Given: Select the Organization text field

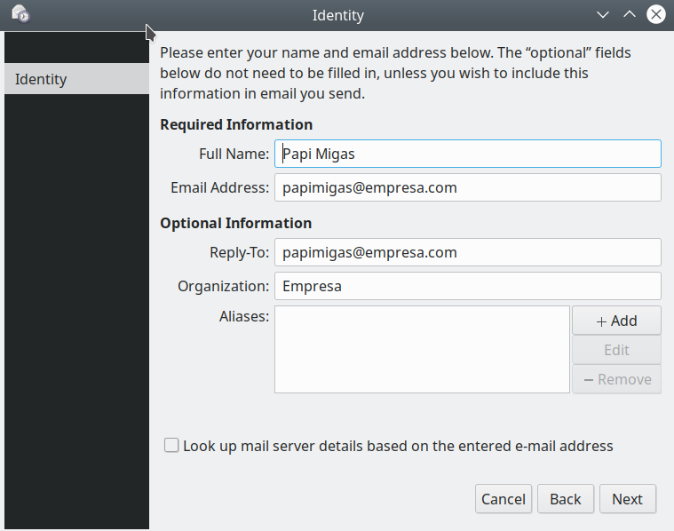Looking at the screenshot, I should coord(467,286).
